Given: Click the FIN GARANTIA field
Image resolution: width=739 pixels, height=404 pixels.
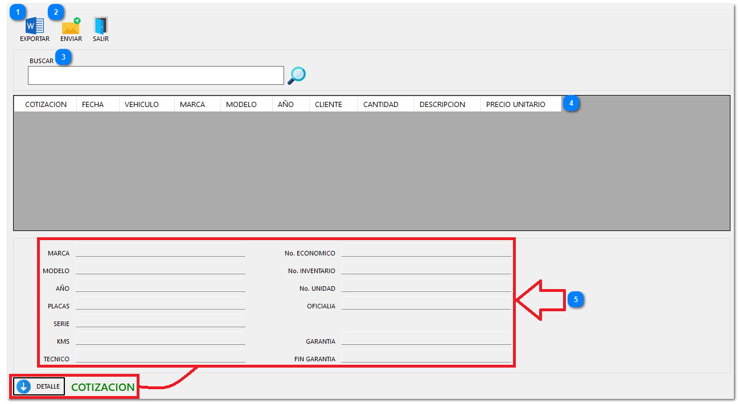Looking at the screenshot, I should [426, 356].
